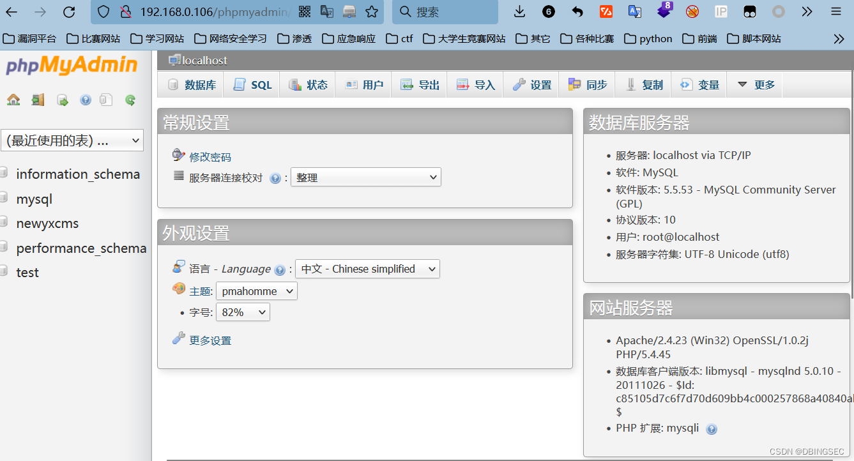This screenshot has height=461, width=854.
Task: Show more bookmarks with the bookmarks overflow chevron
Action: (x=839, y=39)
